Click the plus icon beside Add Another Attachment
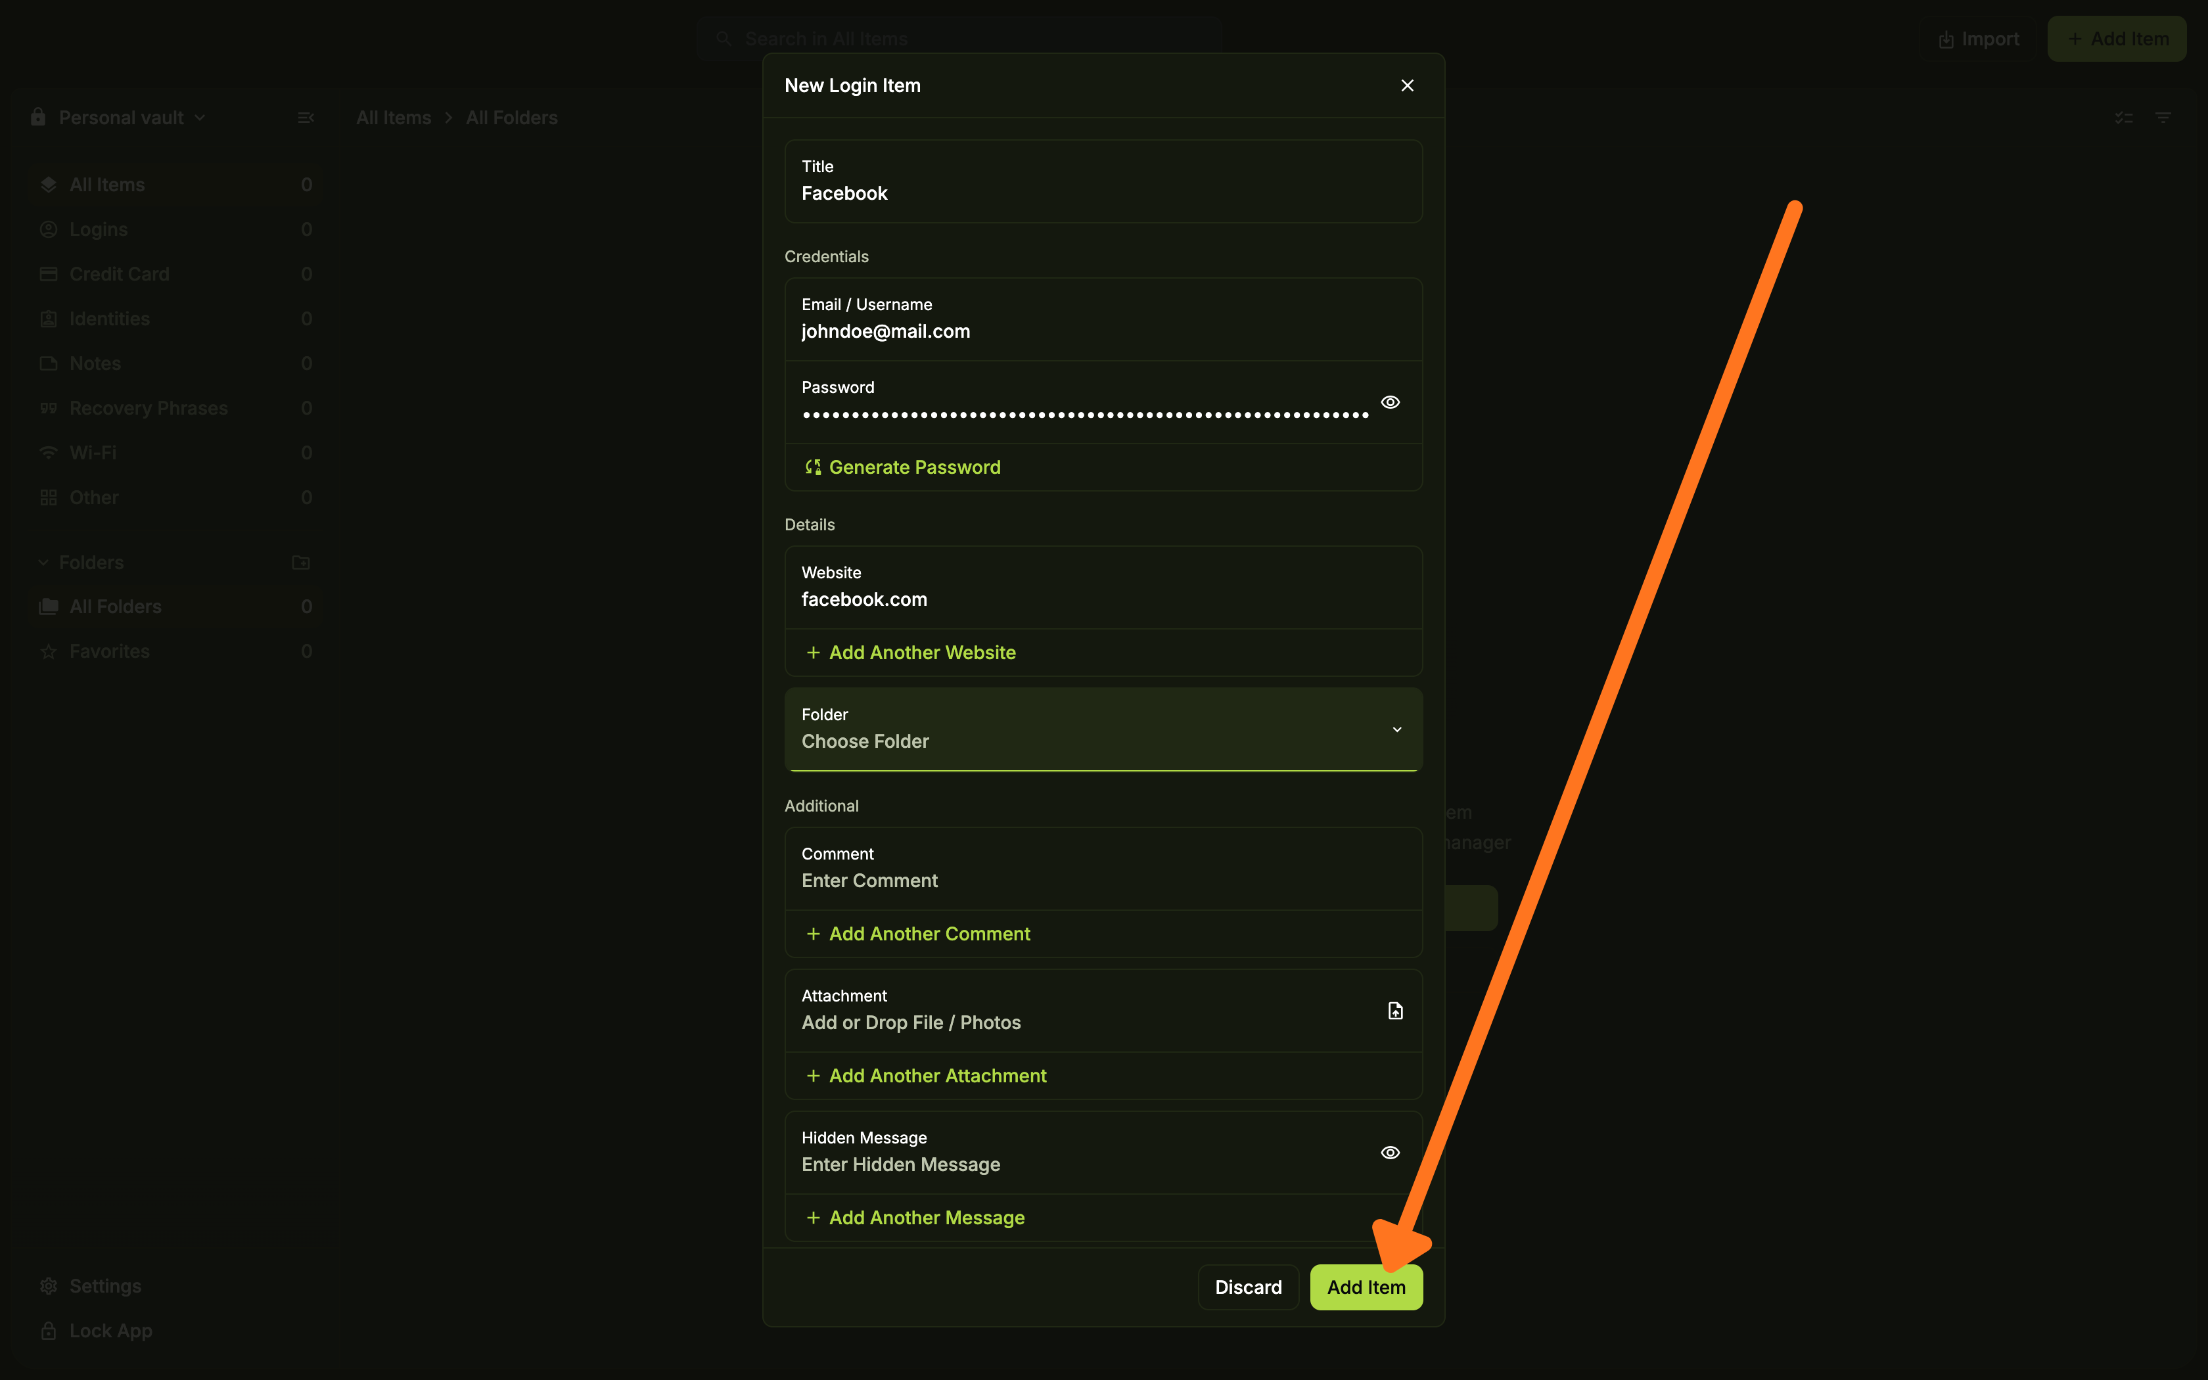 813,1076
